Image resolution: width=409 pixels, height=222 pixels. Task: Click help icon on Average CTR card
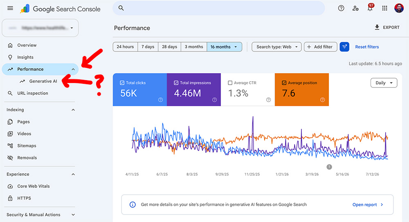(268, 100)
